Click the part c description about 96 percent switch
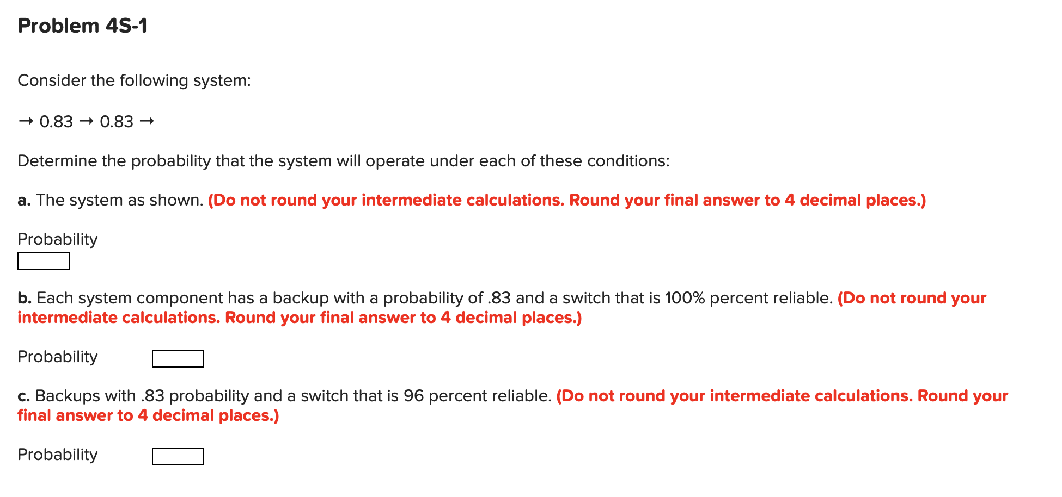Viewport: 1062px width, 497px height. coord(283,395)
